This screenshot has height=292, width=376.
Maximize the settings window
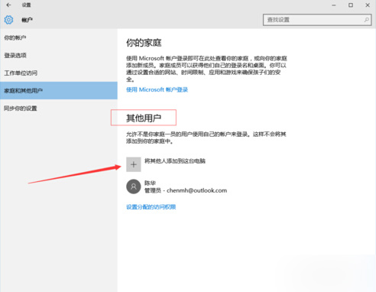pos(351,5)
